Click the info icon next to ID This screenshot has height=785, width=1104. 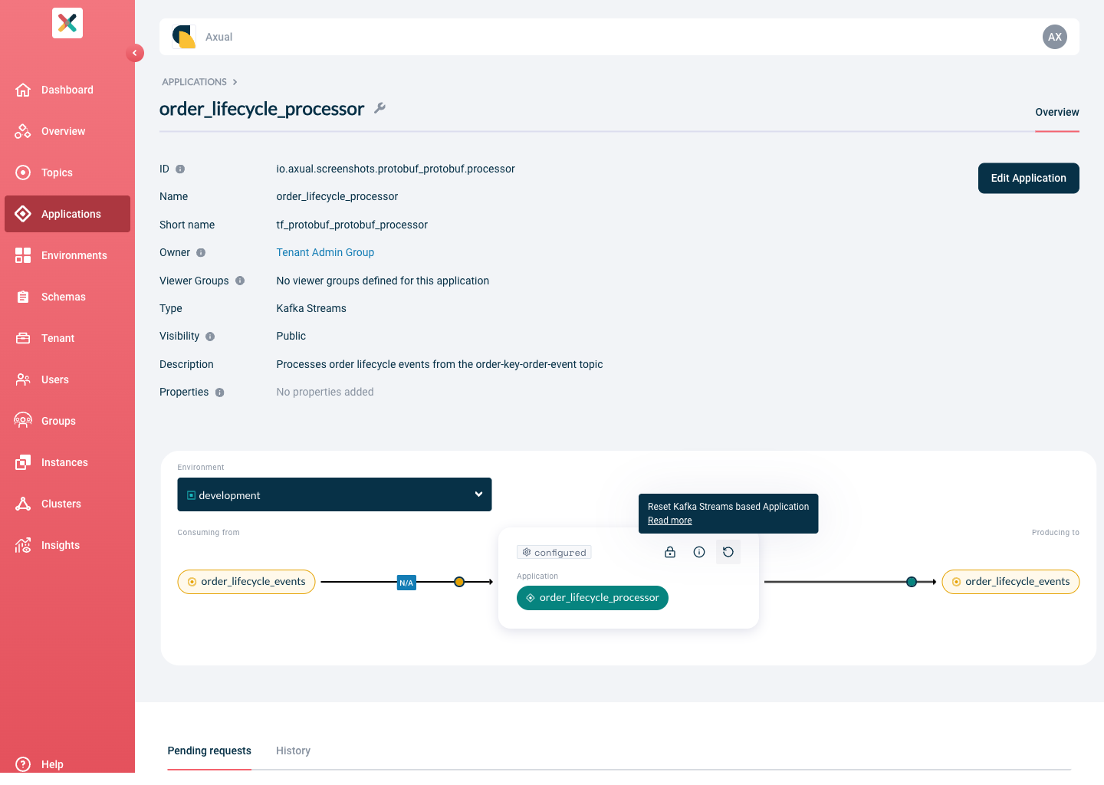tap(180, 169)
